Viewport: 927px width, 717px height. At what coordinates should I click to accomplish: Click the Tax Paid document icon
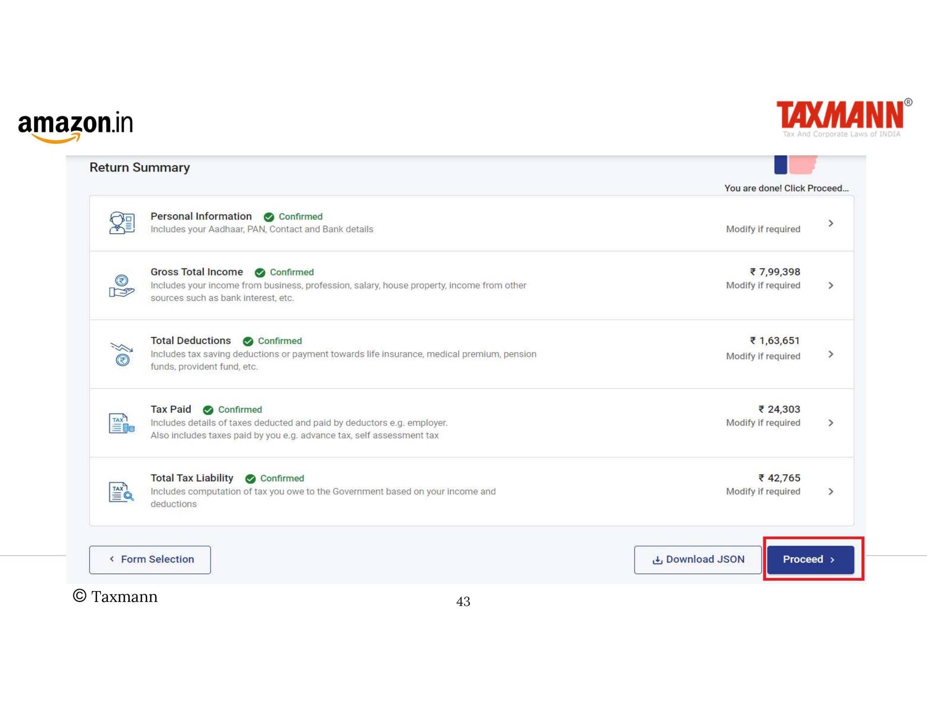click(x=122, y=423)
